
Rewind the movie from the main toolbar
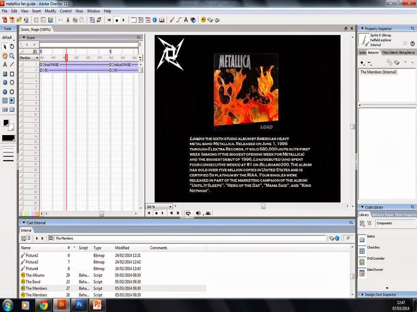click(109, 20)
